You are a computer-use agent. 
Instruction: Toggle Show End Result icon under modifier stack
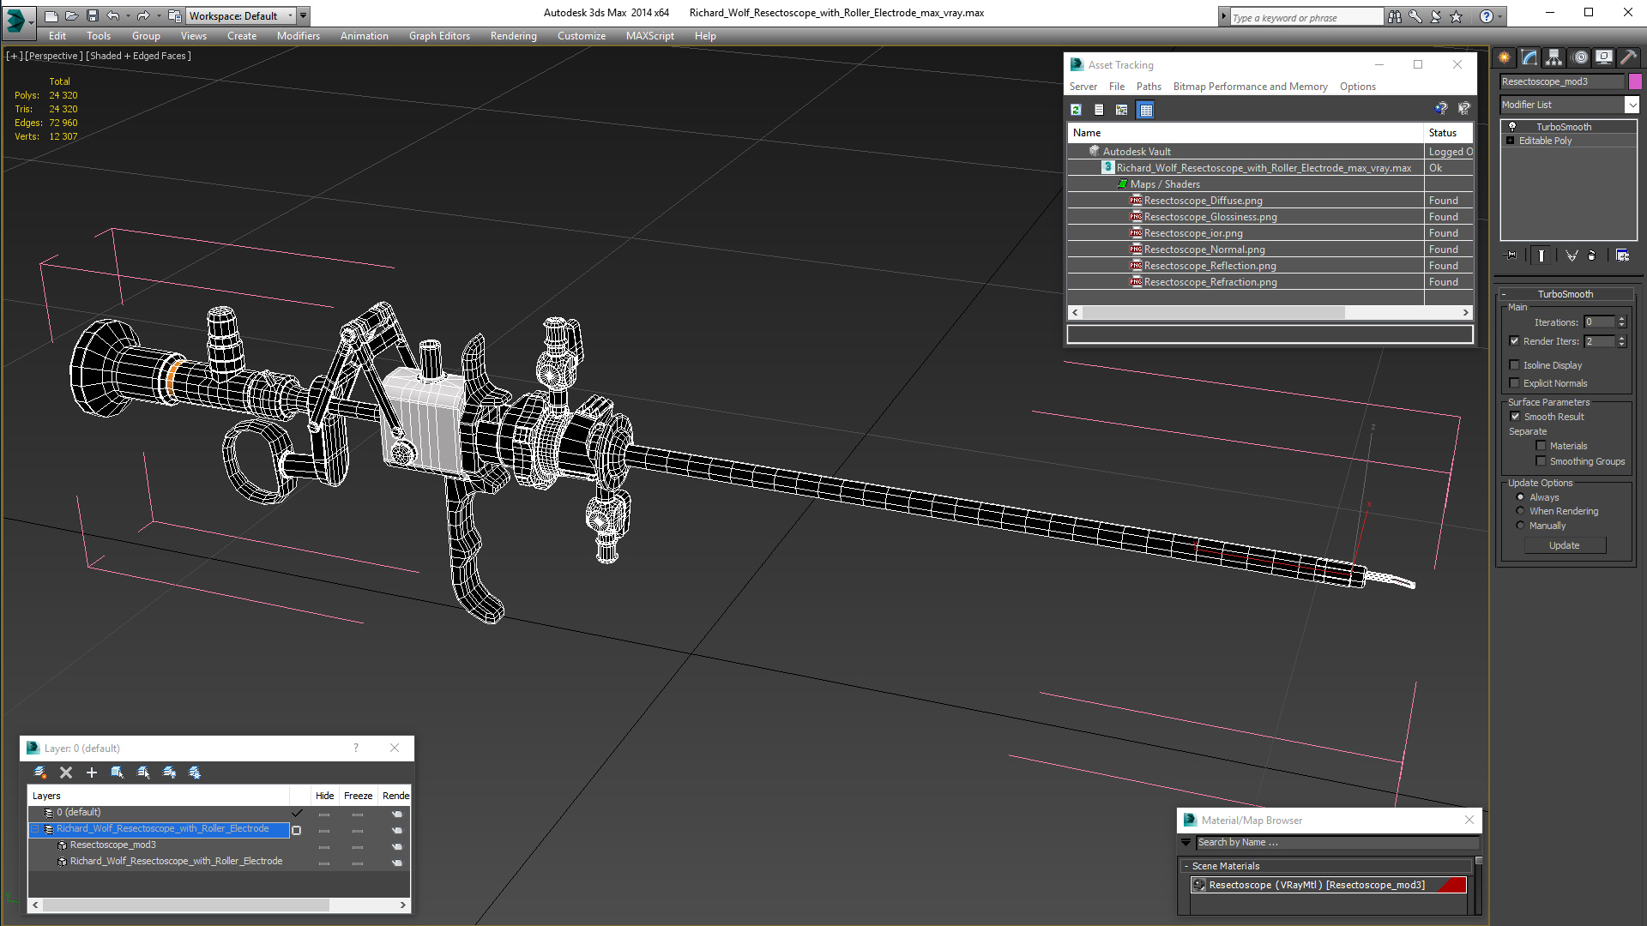pos(1541,256)
